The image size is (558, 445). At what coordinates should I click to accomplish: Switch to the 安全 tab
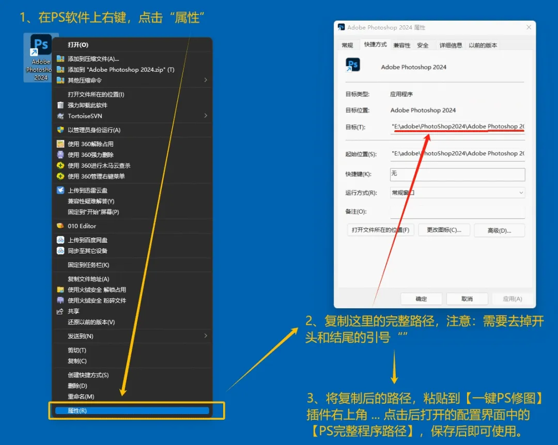pyautogui.click(x=423, y=45)
